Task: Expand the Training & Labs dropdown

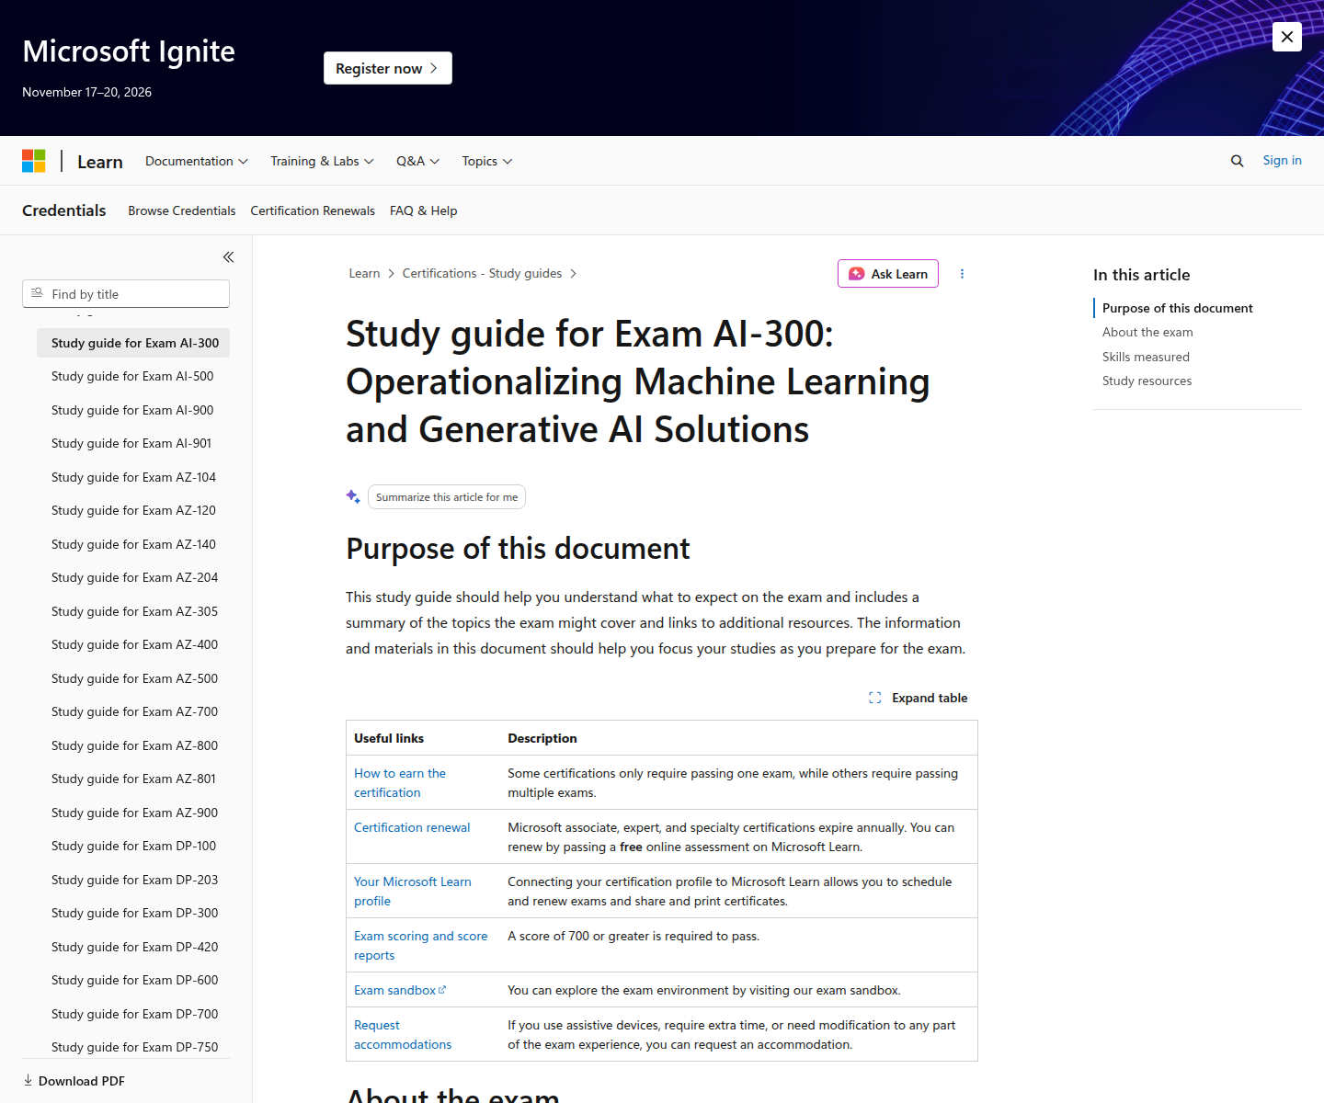Action: tap(322, 161)
